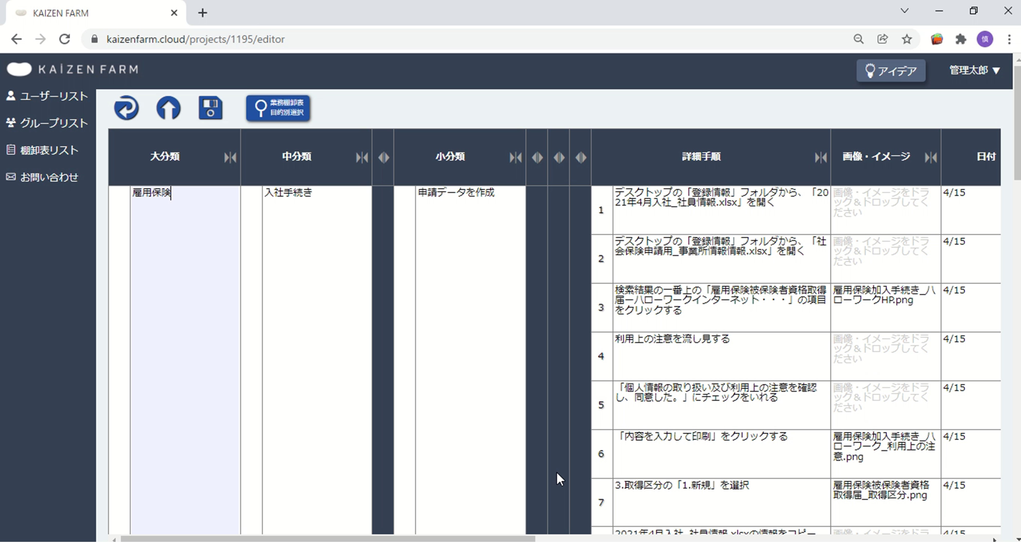The height and width of the screenshot is (542, 1021).
Task: Open グループリスト in the sidebar
Action: click(47, 123)
